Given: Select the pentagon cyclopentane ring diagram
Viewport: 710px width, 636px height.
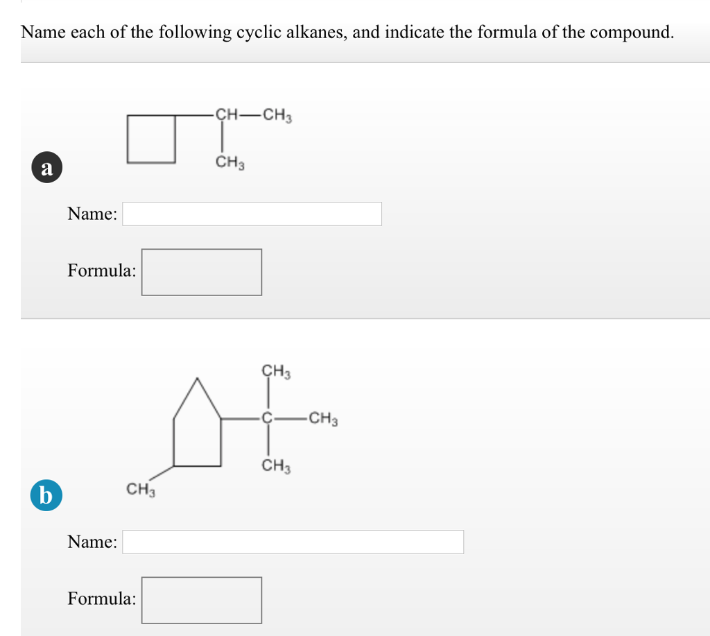Looking at the screenshot, I should coord(198,427).
